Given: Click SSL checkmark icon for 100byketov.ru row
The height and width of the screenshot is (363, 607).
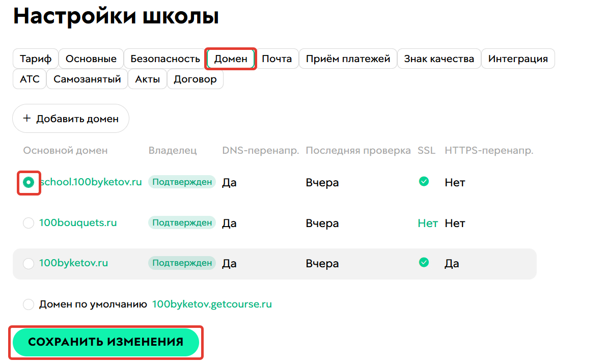Looking at the screenshot, I should (x=424, y=262).
